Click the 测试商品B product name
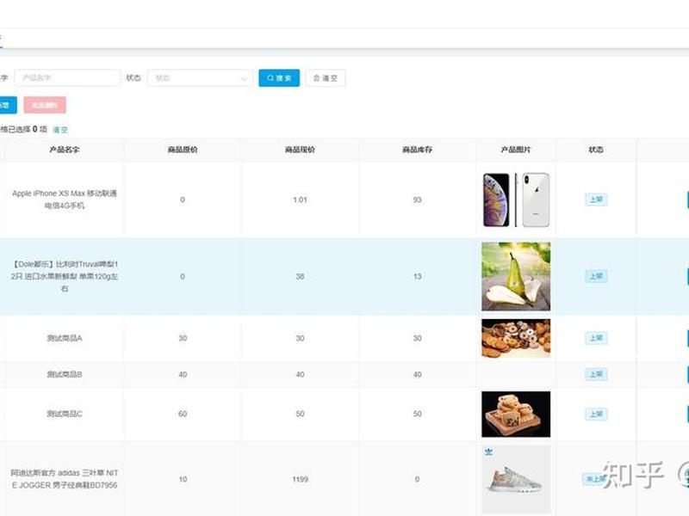The height and width of the screenshot is (516, 689). [64, 374]
